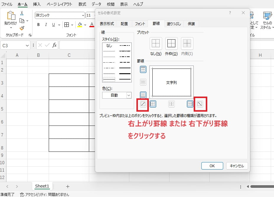274x197 pixels.
Task: Click the status bar options dots near scrollbar
Action: 241,187
